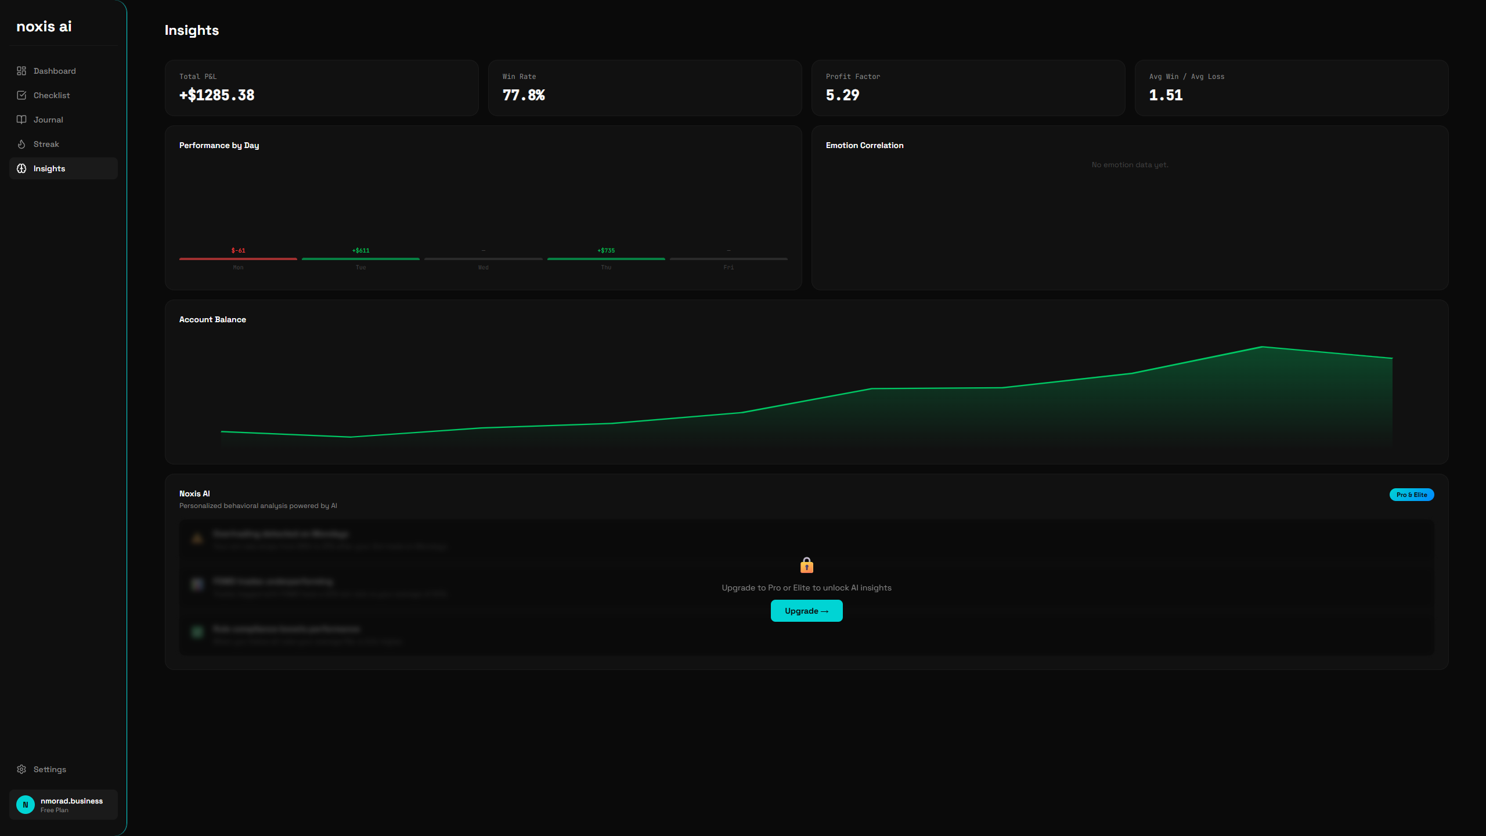
Task: Click the Noxis AI section heading
Action: [x=194, y=493]
